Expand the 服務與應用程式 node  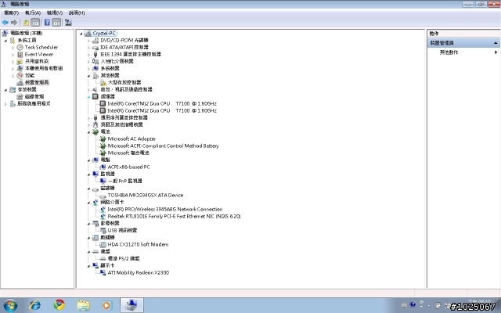coord(5,104)
